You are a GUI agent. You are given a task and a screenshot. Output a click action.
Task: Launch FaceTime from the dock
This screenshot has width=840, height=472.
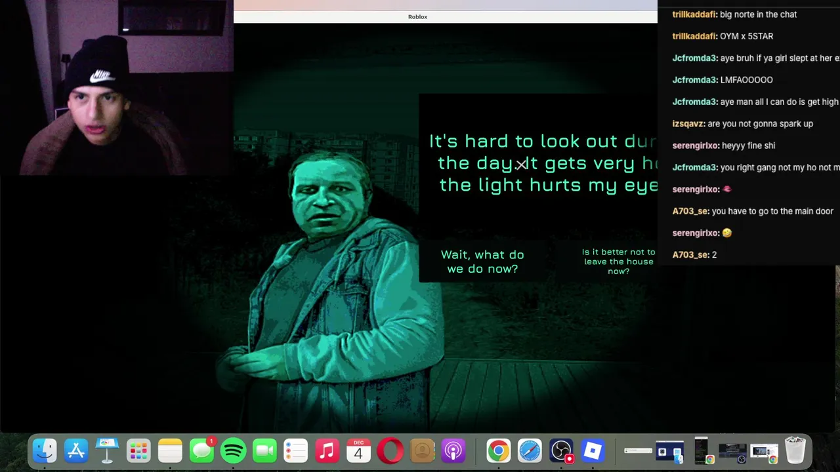pos(264,451)
